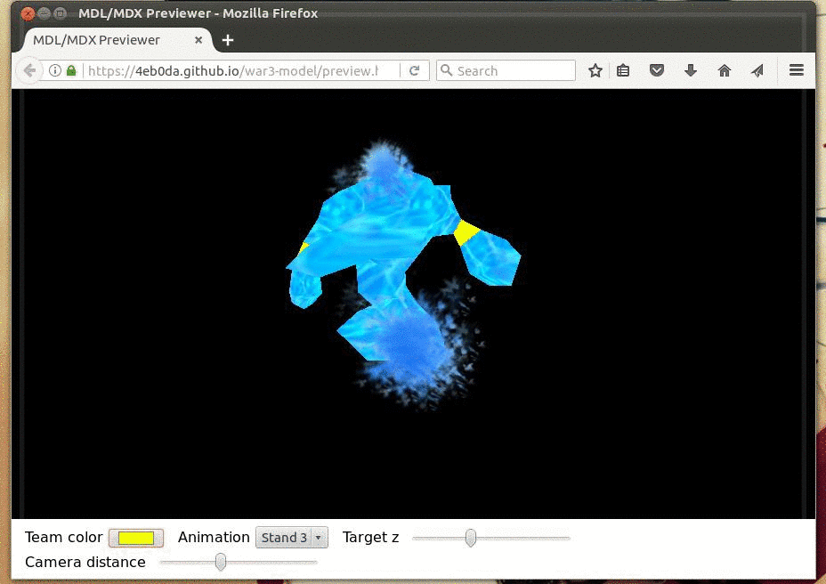Close the MDL/MDX Previewer tab
826x584 pixels.
click(198, 40)
